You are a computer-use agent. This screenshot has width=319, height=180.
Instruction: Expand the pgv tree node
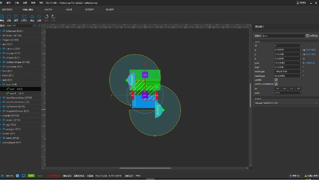1,125
